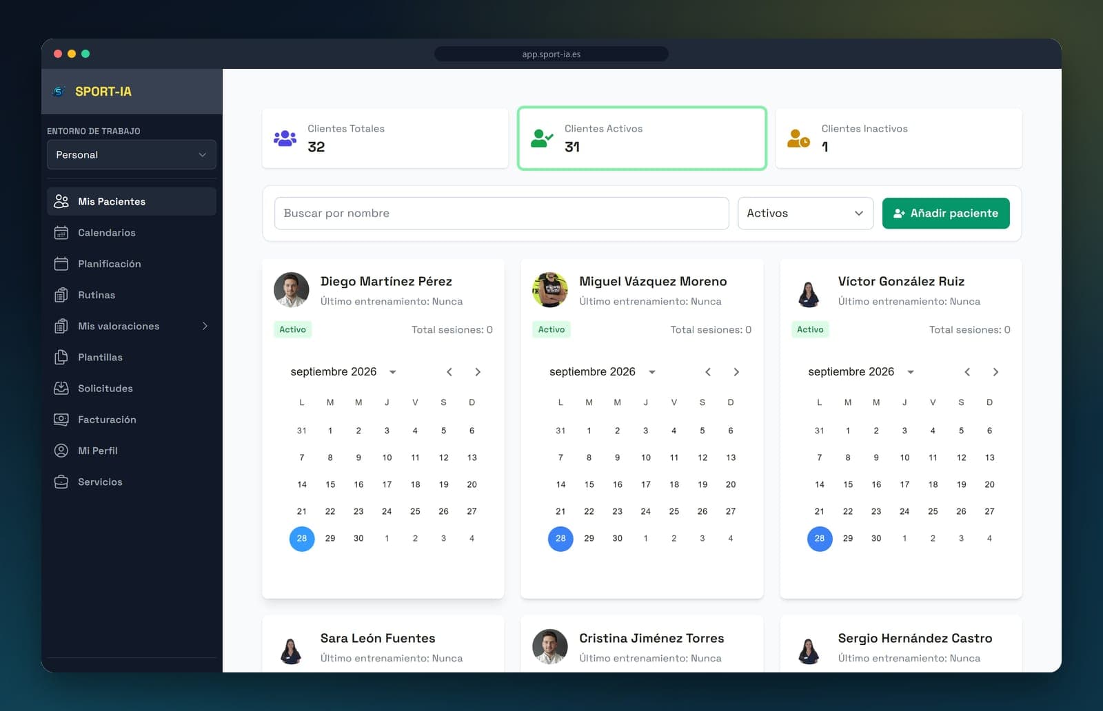The image size is (1103, 711).
Task: Click the Planificación icon in sidebar
Action: [x=61, y=264]
